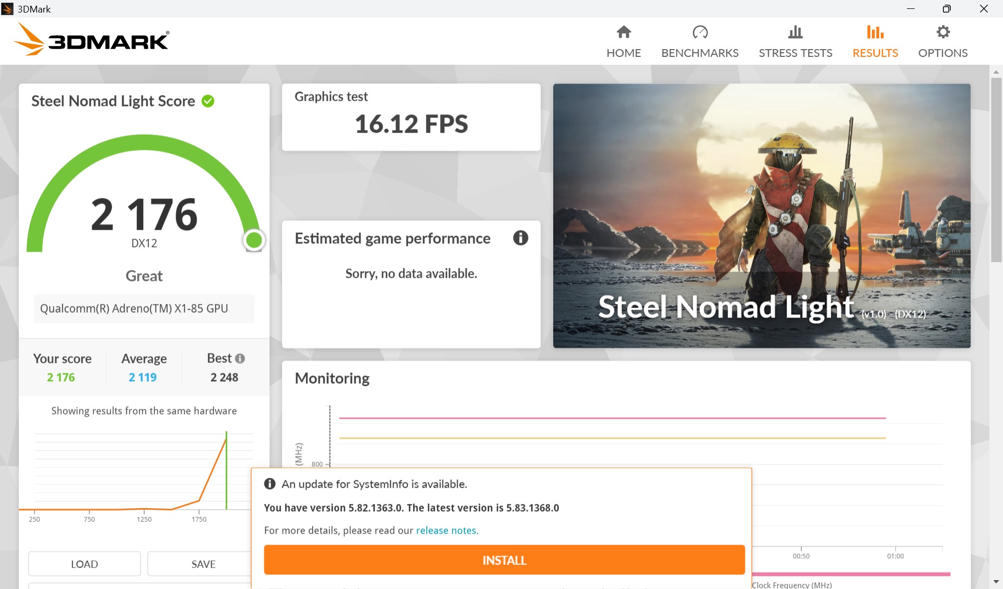Click the Stress Tests bar chart icon
The width and height of the screenshot is (1003, 589).
point(795,32)
